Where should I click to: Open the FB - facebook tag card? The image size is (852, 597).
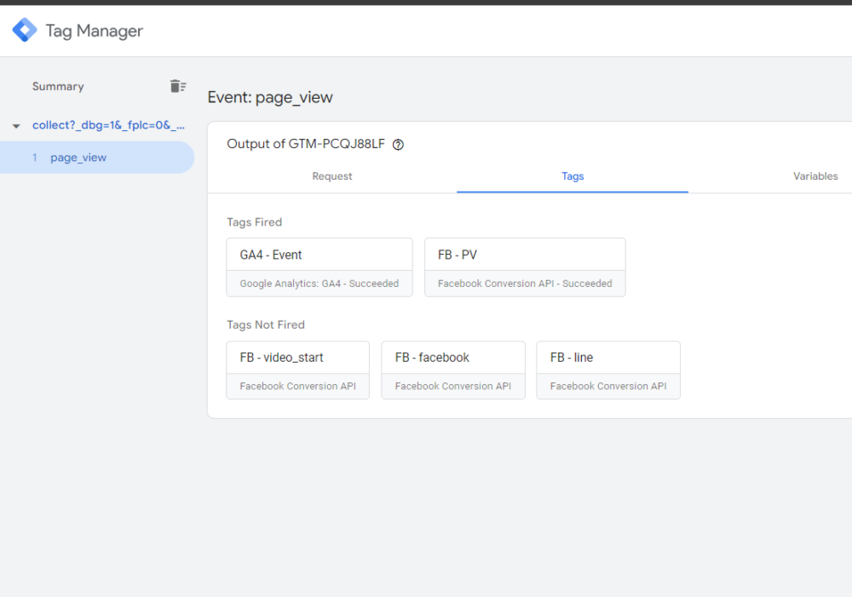coord(453,370)
